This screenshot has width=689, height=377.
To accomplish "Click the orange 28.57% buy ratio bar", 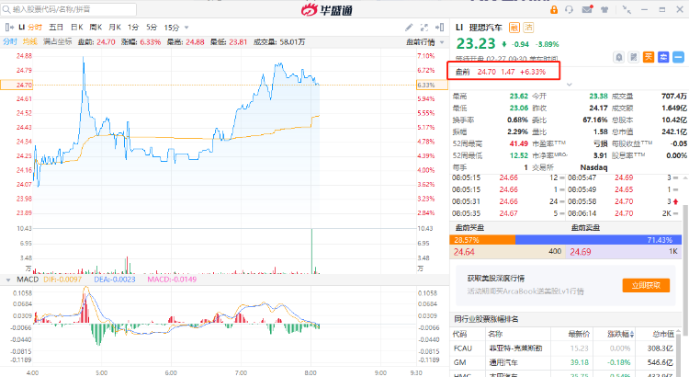I will [482, 240].
